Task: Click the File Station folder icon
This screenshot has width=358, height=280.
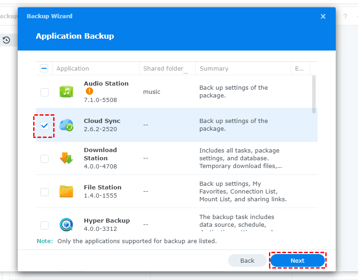Action: (66, 191)
